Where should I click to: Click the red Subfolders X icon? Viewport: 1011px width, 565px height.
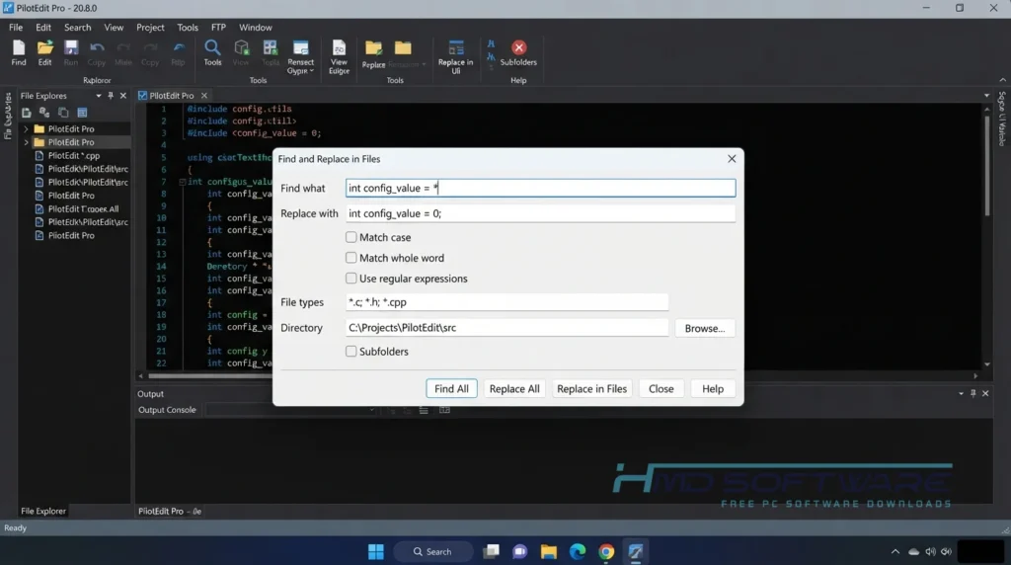point(518,47)
